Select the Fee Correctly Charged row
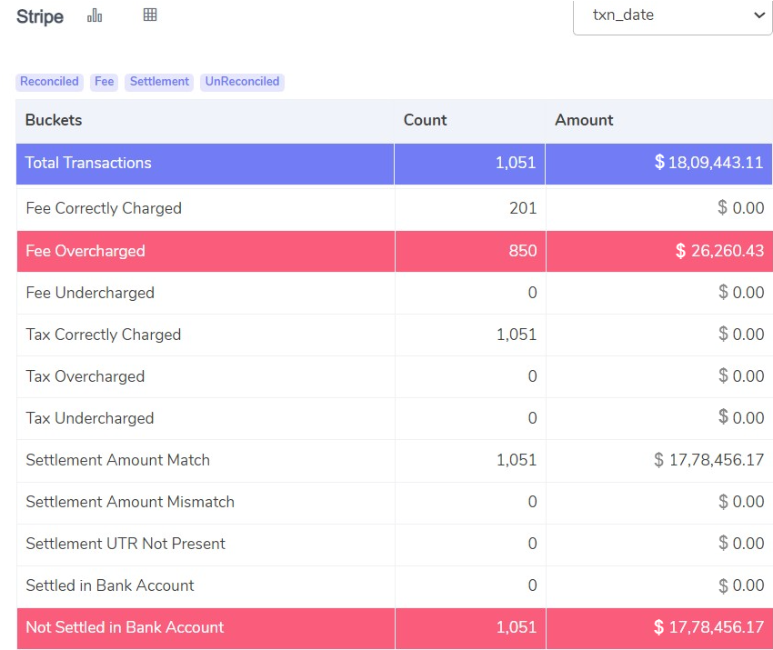The height and width of the screenshot is (650, 773). pos(104,207)
